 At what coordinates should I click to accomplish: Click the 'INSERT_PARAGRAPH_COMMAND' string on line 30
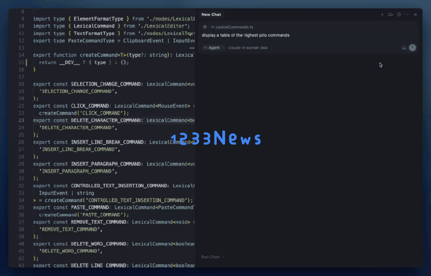[x=77, y=171]
